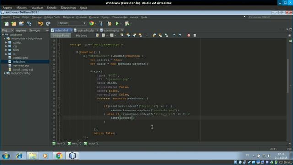This screenshot has width=293, height=165.
Task: Select controle.php in project tree
Action: pyautogui.click(x=20, y=58)
